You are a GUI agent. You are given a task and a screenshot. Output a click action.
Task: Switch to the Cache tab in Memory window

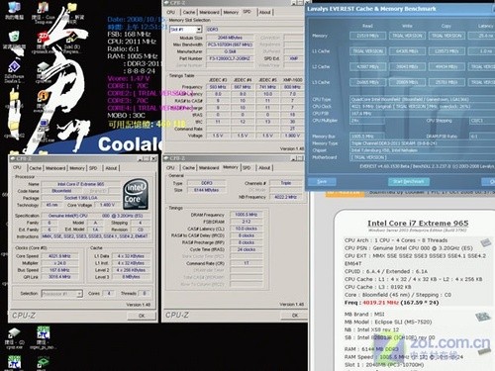coord(188,168)
